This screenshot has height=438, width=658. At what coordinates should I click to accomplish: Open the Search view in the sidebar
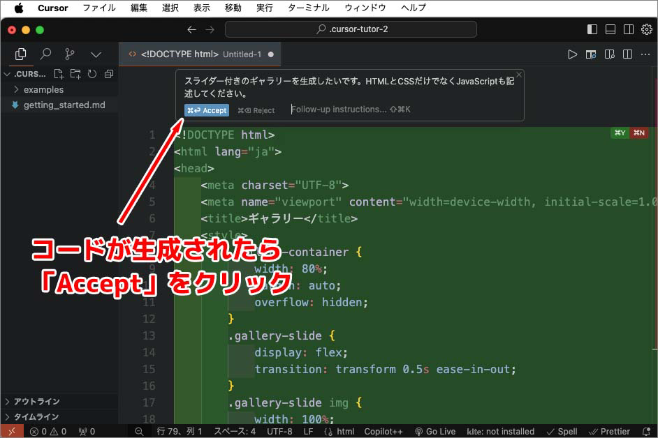click(46, 54)
